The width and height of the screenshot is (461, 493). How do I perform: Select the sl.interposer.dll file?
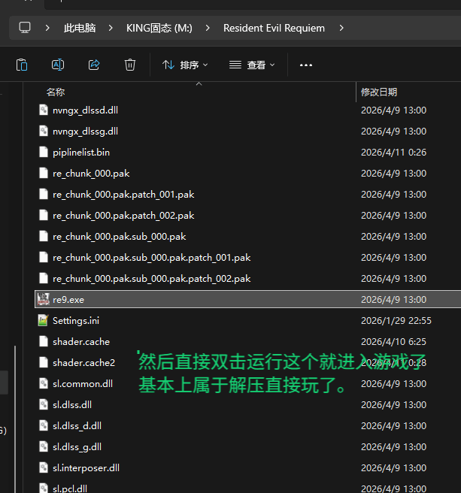(86, 467)
